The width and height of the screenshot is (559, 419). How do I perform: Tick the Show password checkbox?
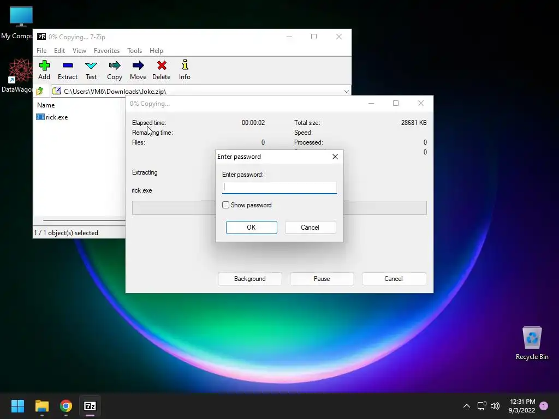pyautogui.click(x=225, y=205)
